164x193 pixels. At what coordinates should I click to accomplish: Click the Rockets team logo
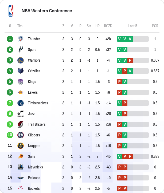tap(21, 188)
